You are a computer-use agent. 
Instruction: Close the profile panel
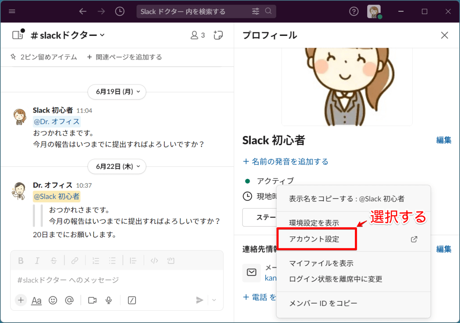pos(445,35)
